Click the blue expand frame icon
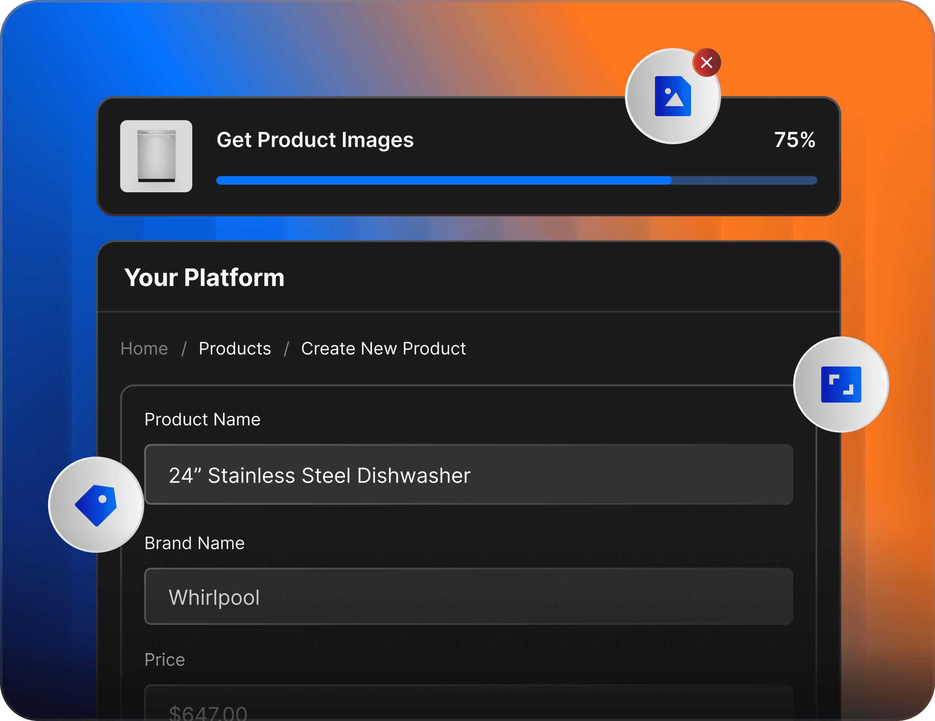Viewport: 935px width, 721px height. [841, 385]
